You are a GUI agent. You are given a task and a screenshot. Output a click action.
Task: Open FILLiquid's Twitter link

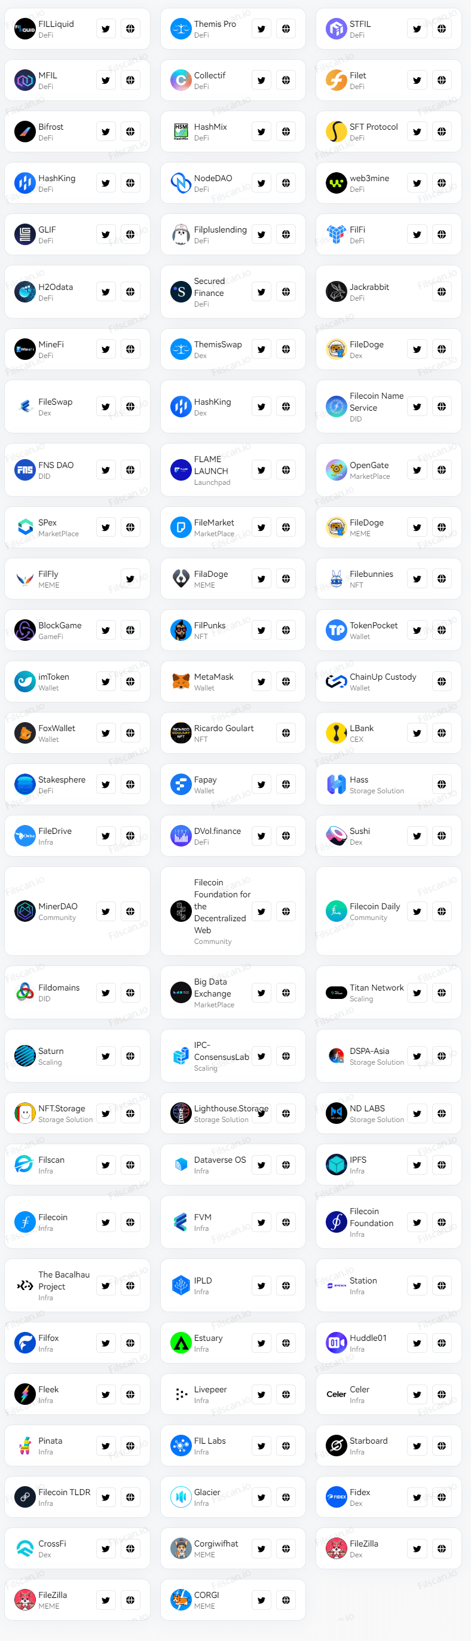[106, 29]
